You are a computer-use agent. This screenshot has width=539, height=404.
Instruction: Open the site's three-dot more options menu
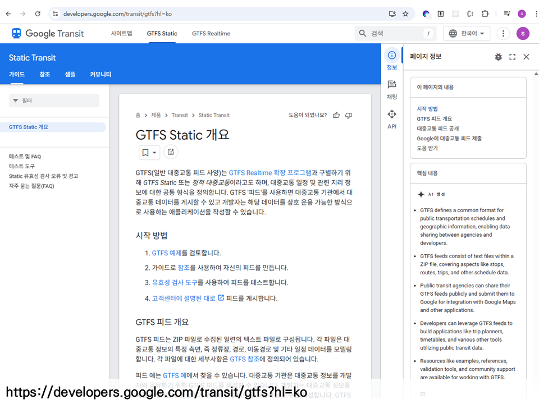(503, 33)
